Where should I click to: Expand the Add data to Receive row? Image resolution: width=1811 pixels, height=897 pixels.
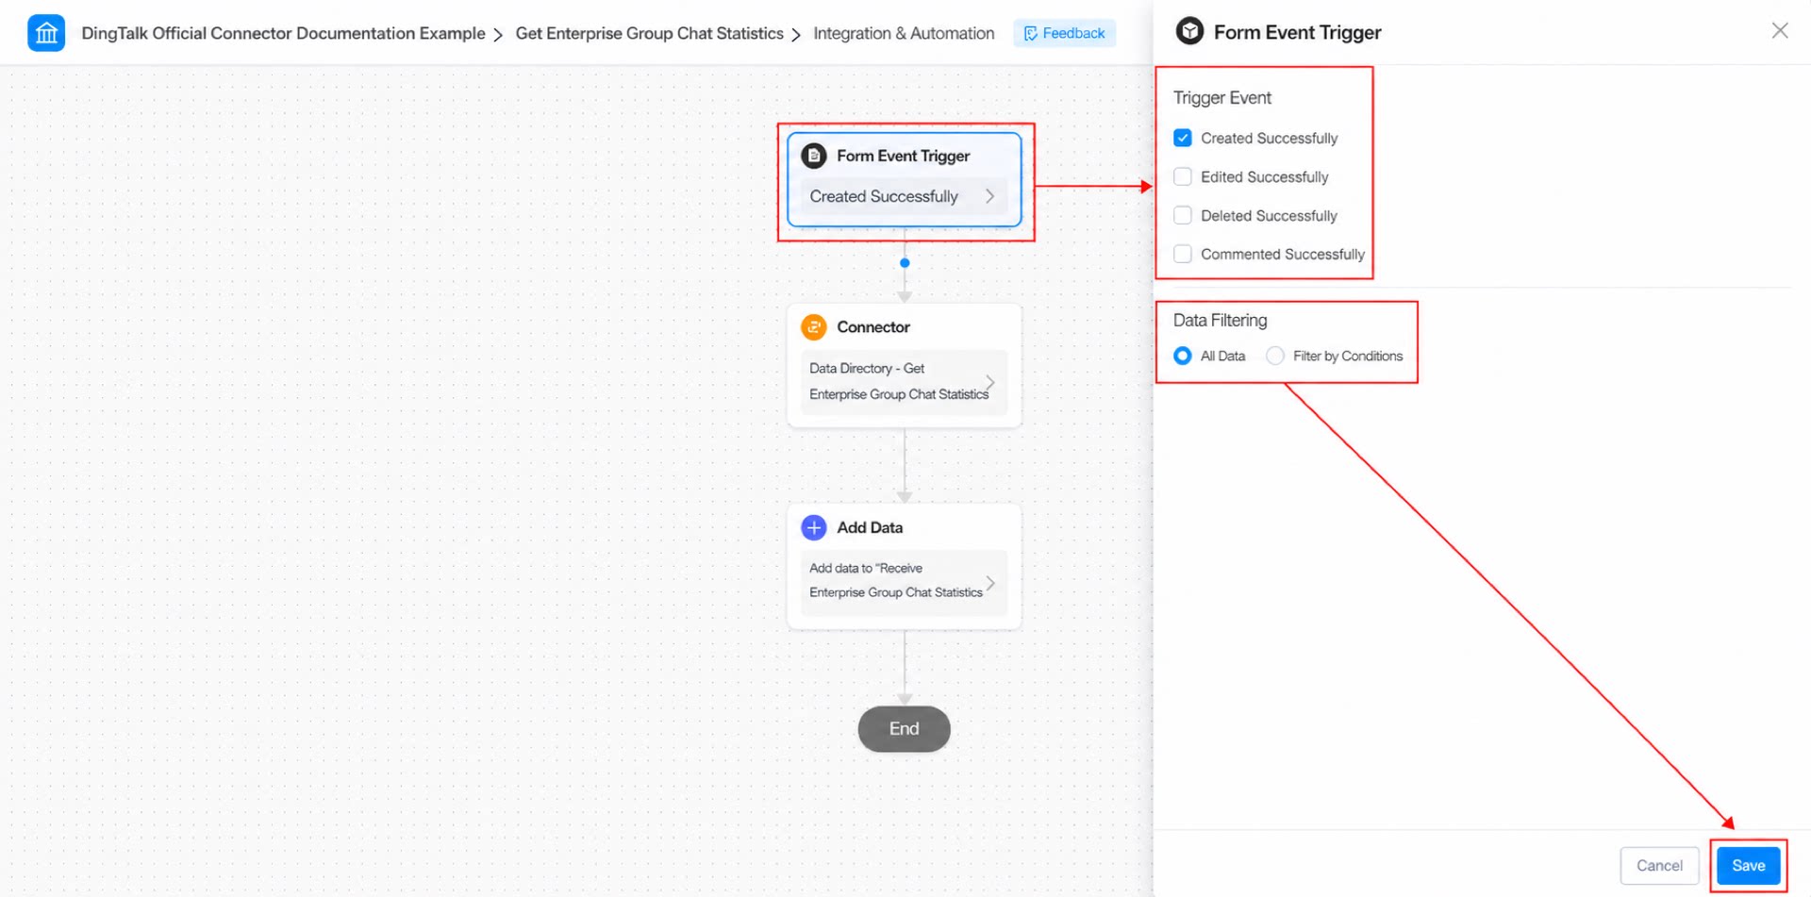[x=904, y=582]
